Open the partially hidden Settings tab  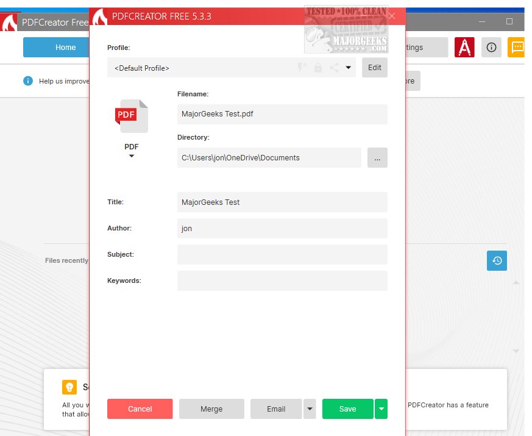click(427, 47)
